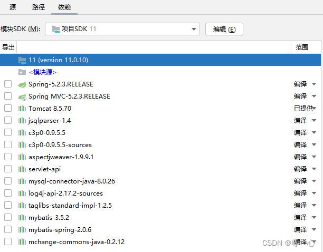Toggle export checkbox for Tomcat 8.5.70
This screenshot has height=252, width=323.
point(8,108)
